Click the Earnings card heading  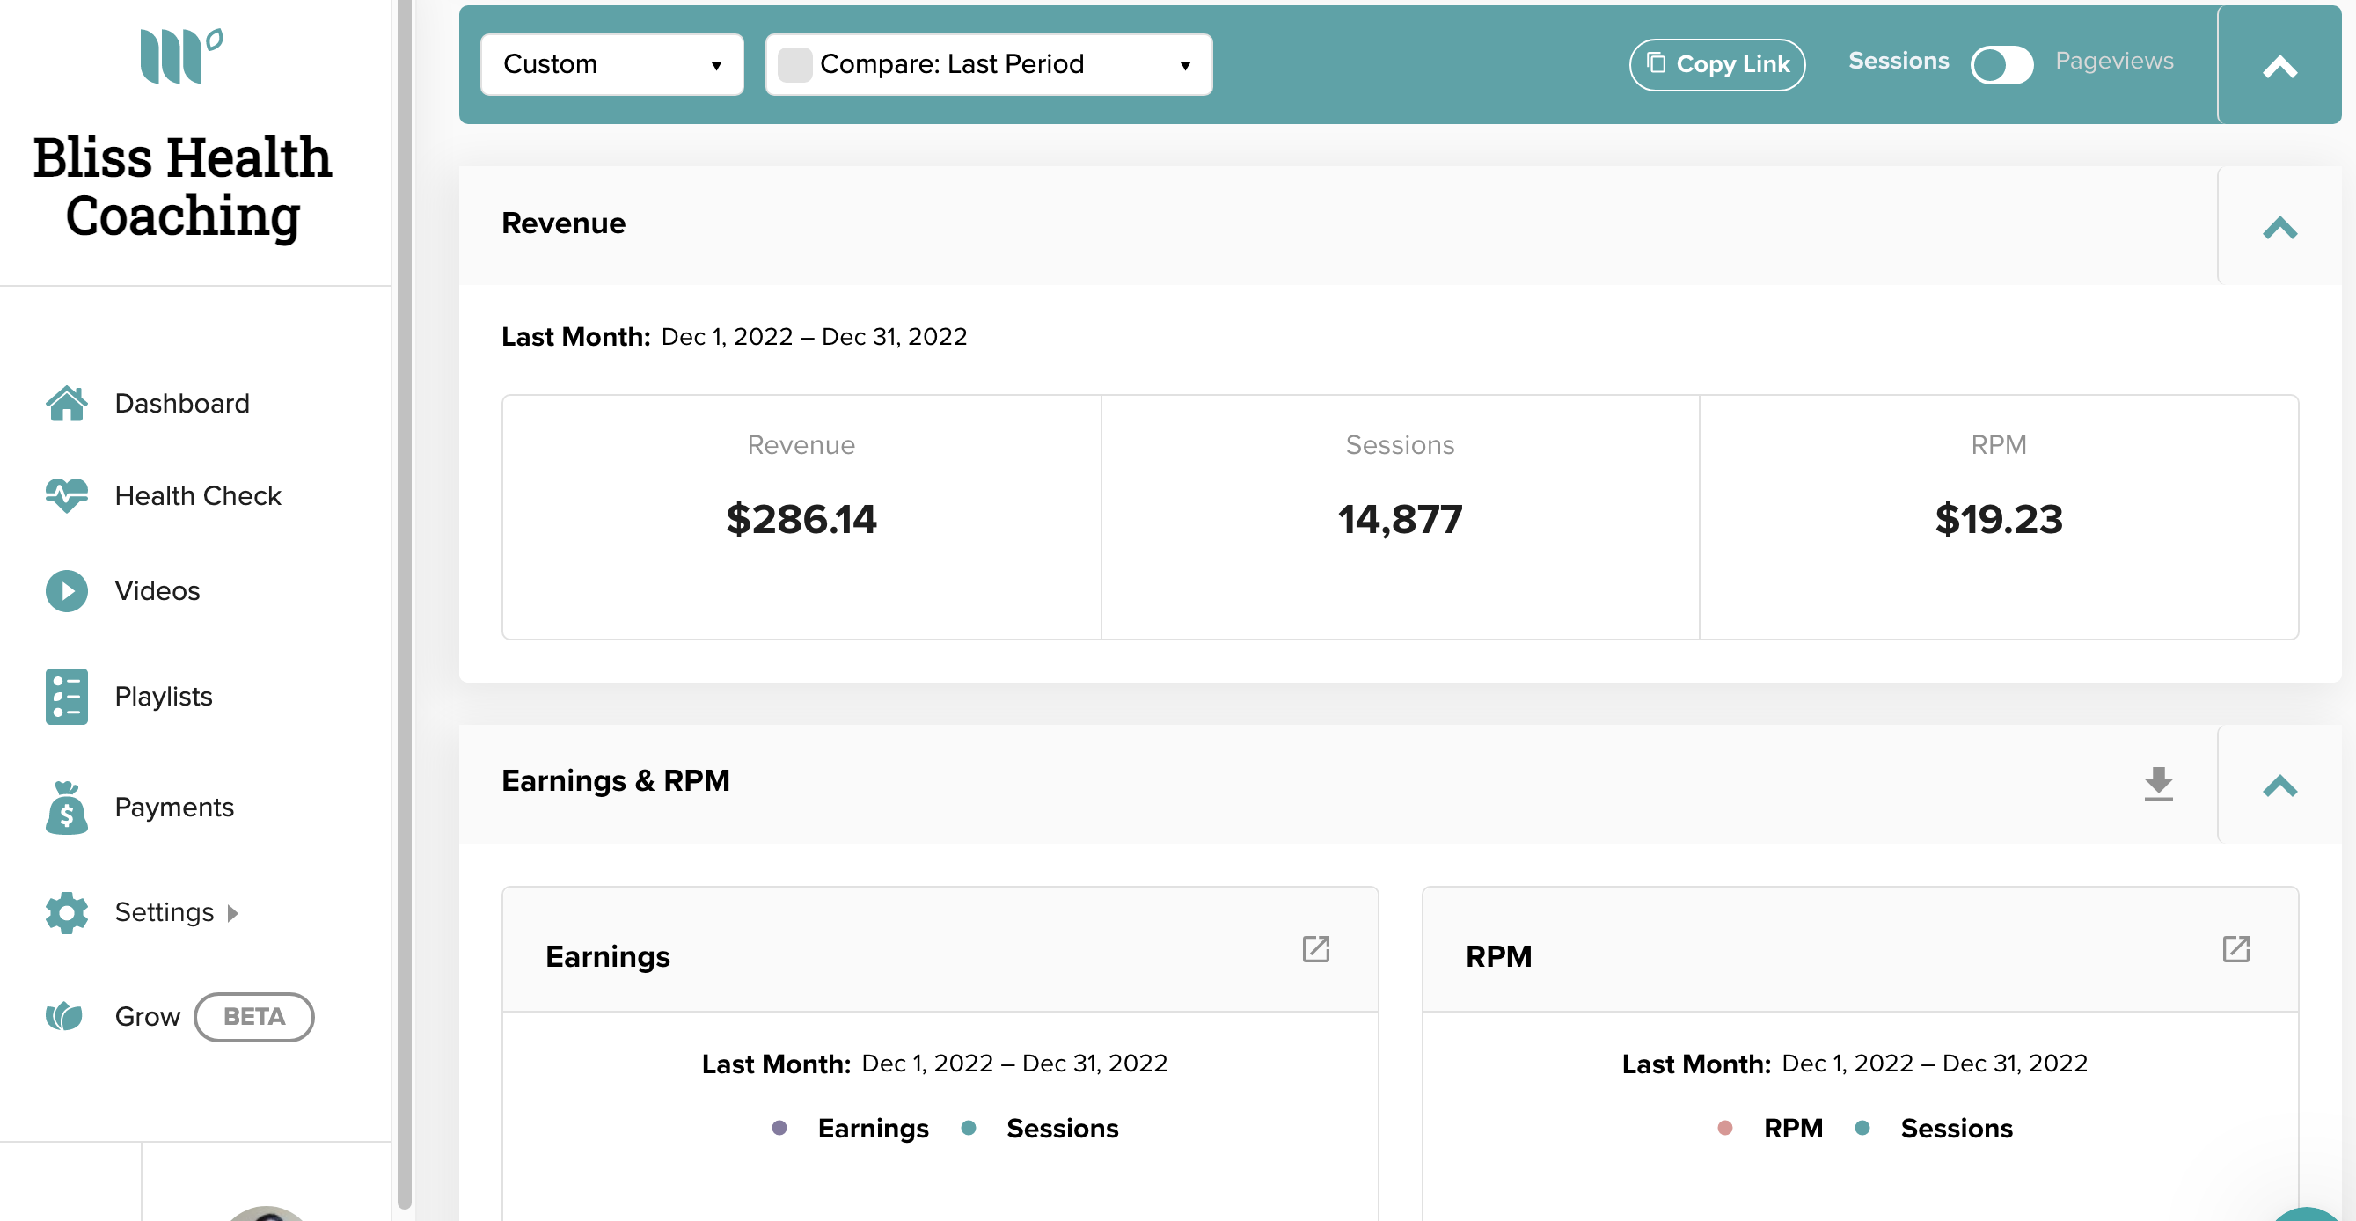pos(607,957)
